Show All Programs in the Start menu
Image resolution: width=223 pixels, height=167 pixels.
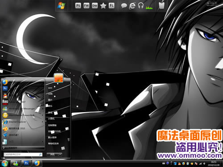[x=23, y=148]
